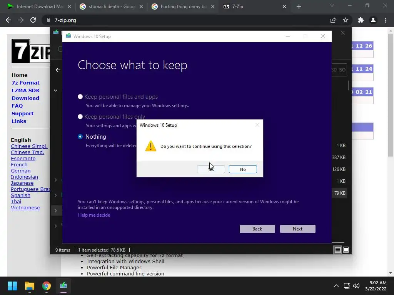Viewport: 394px width, 295px height.
Task: Click the Back button in Windows Setup
Action: 257,229
